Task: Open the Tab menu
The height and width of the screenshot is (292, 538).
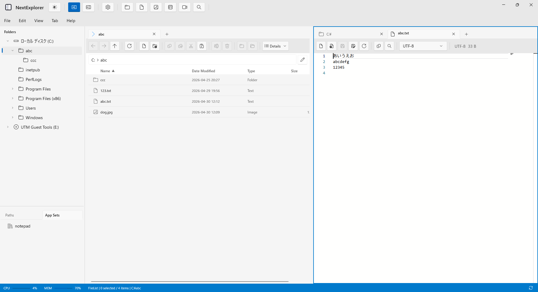Action: pos(55,21)
